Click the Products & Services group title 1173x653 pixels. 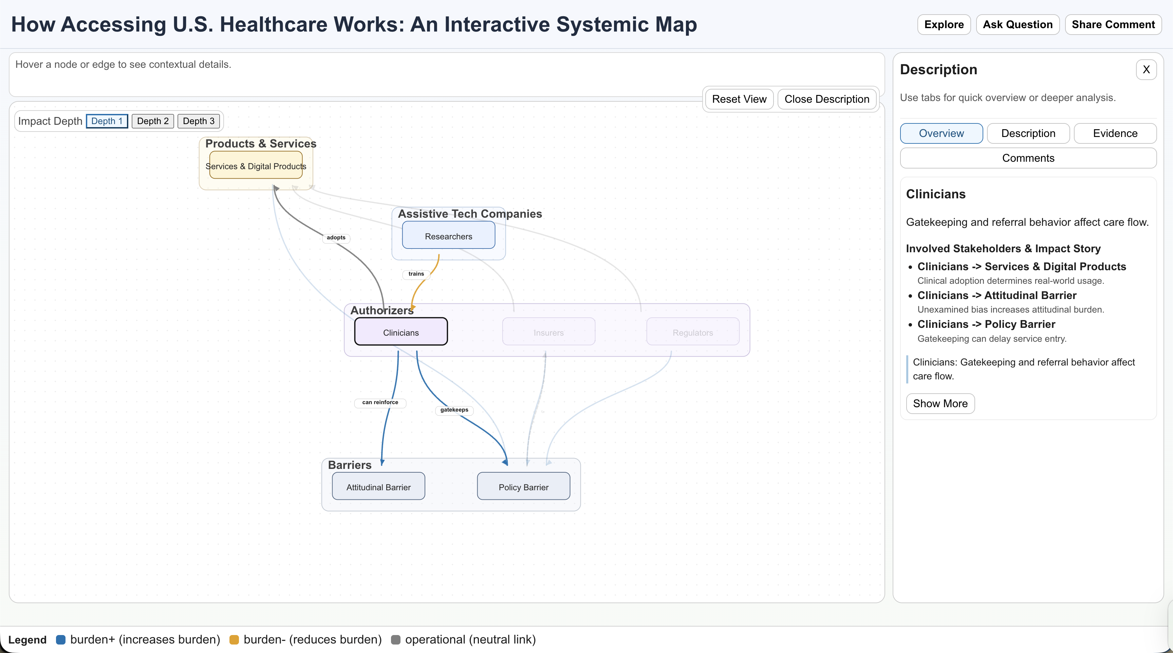pos(261,144)
